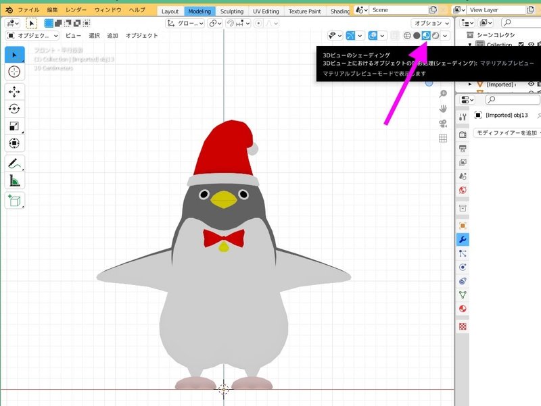The height and width of the screenshot is (406, 541).
Task: Open the viewport visibility filter dropdown
Action: [x=335, y=36]
